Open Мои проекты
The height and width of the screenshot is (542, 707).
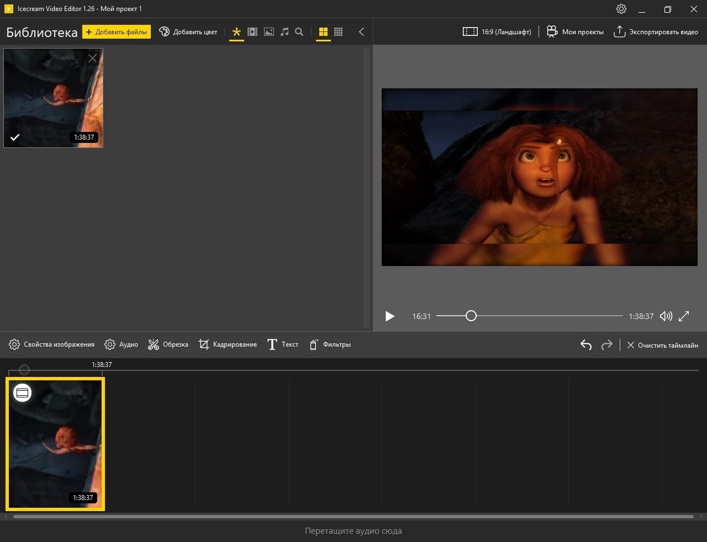pos(575,32)
